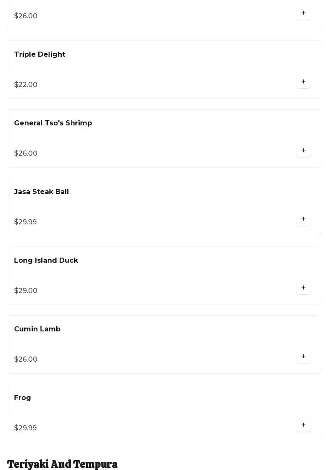This screenshot has width=328, height=470.
Task: Select the Jasa Steak Ball item name
Action: [41, 192]
